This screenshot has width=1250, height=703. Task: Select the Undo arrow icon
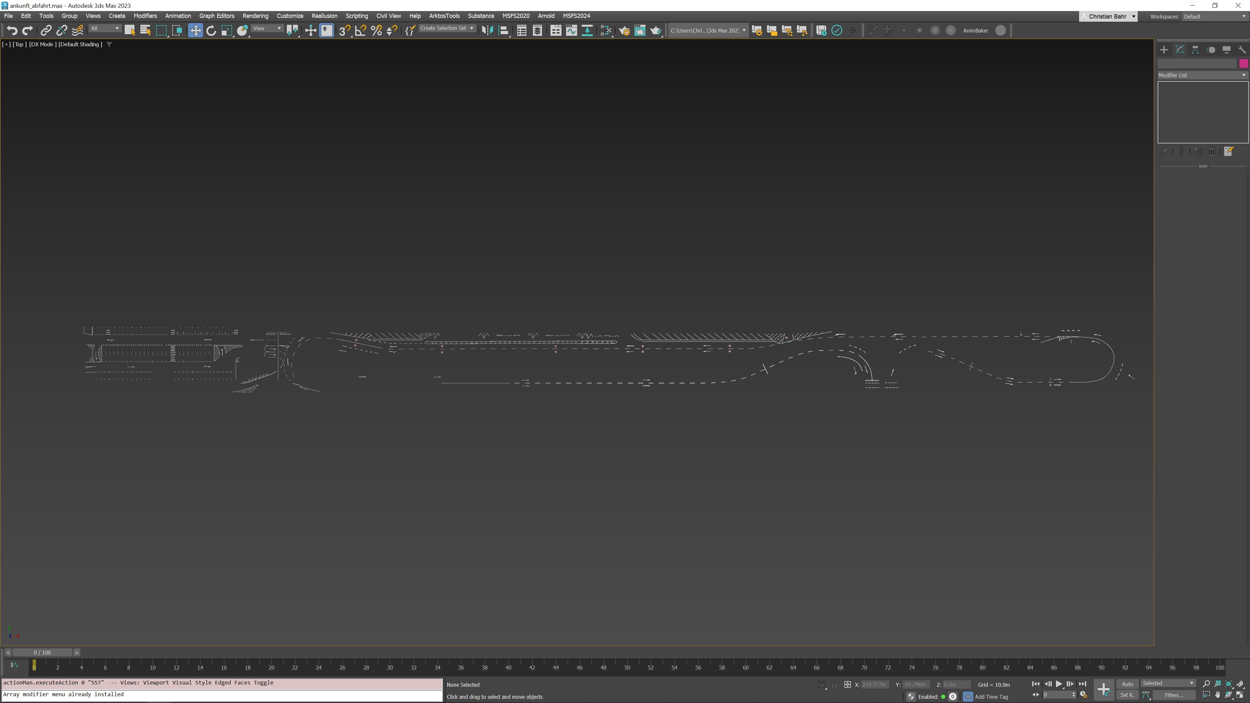pyautogui.click(x=12, y=31)
